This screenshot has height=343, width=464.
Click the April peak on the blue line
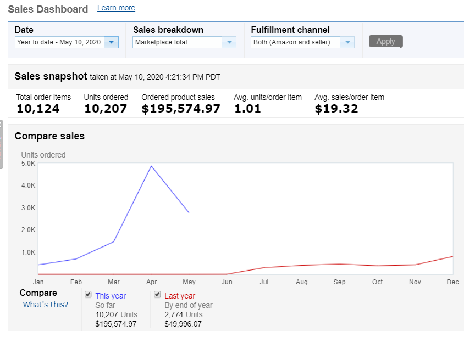(151, 166)
